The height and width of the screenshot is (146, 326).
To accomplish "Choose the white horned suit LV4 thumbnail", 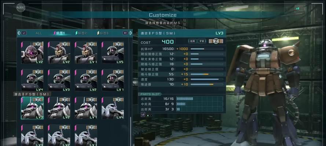I will point(113,108).
